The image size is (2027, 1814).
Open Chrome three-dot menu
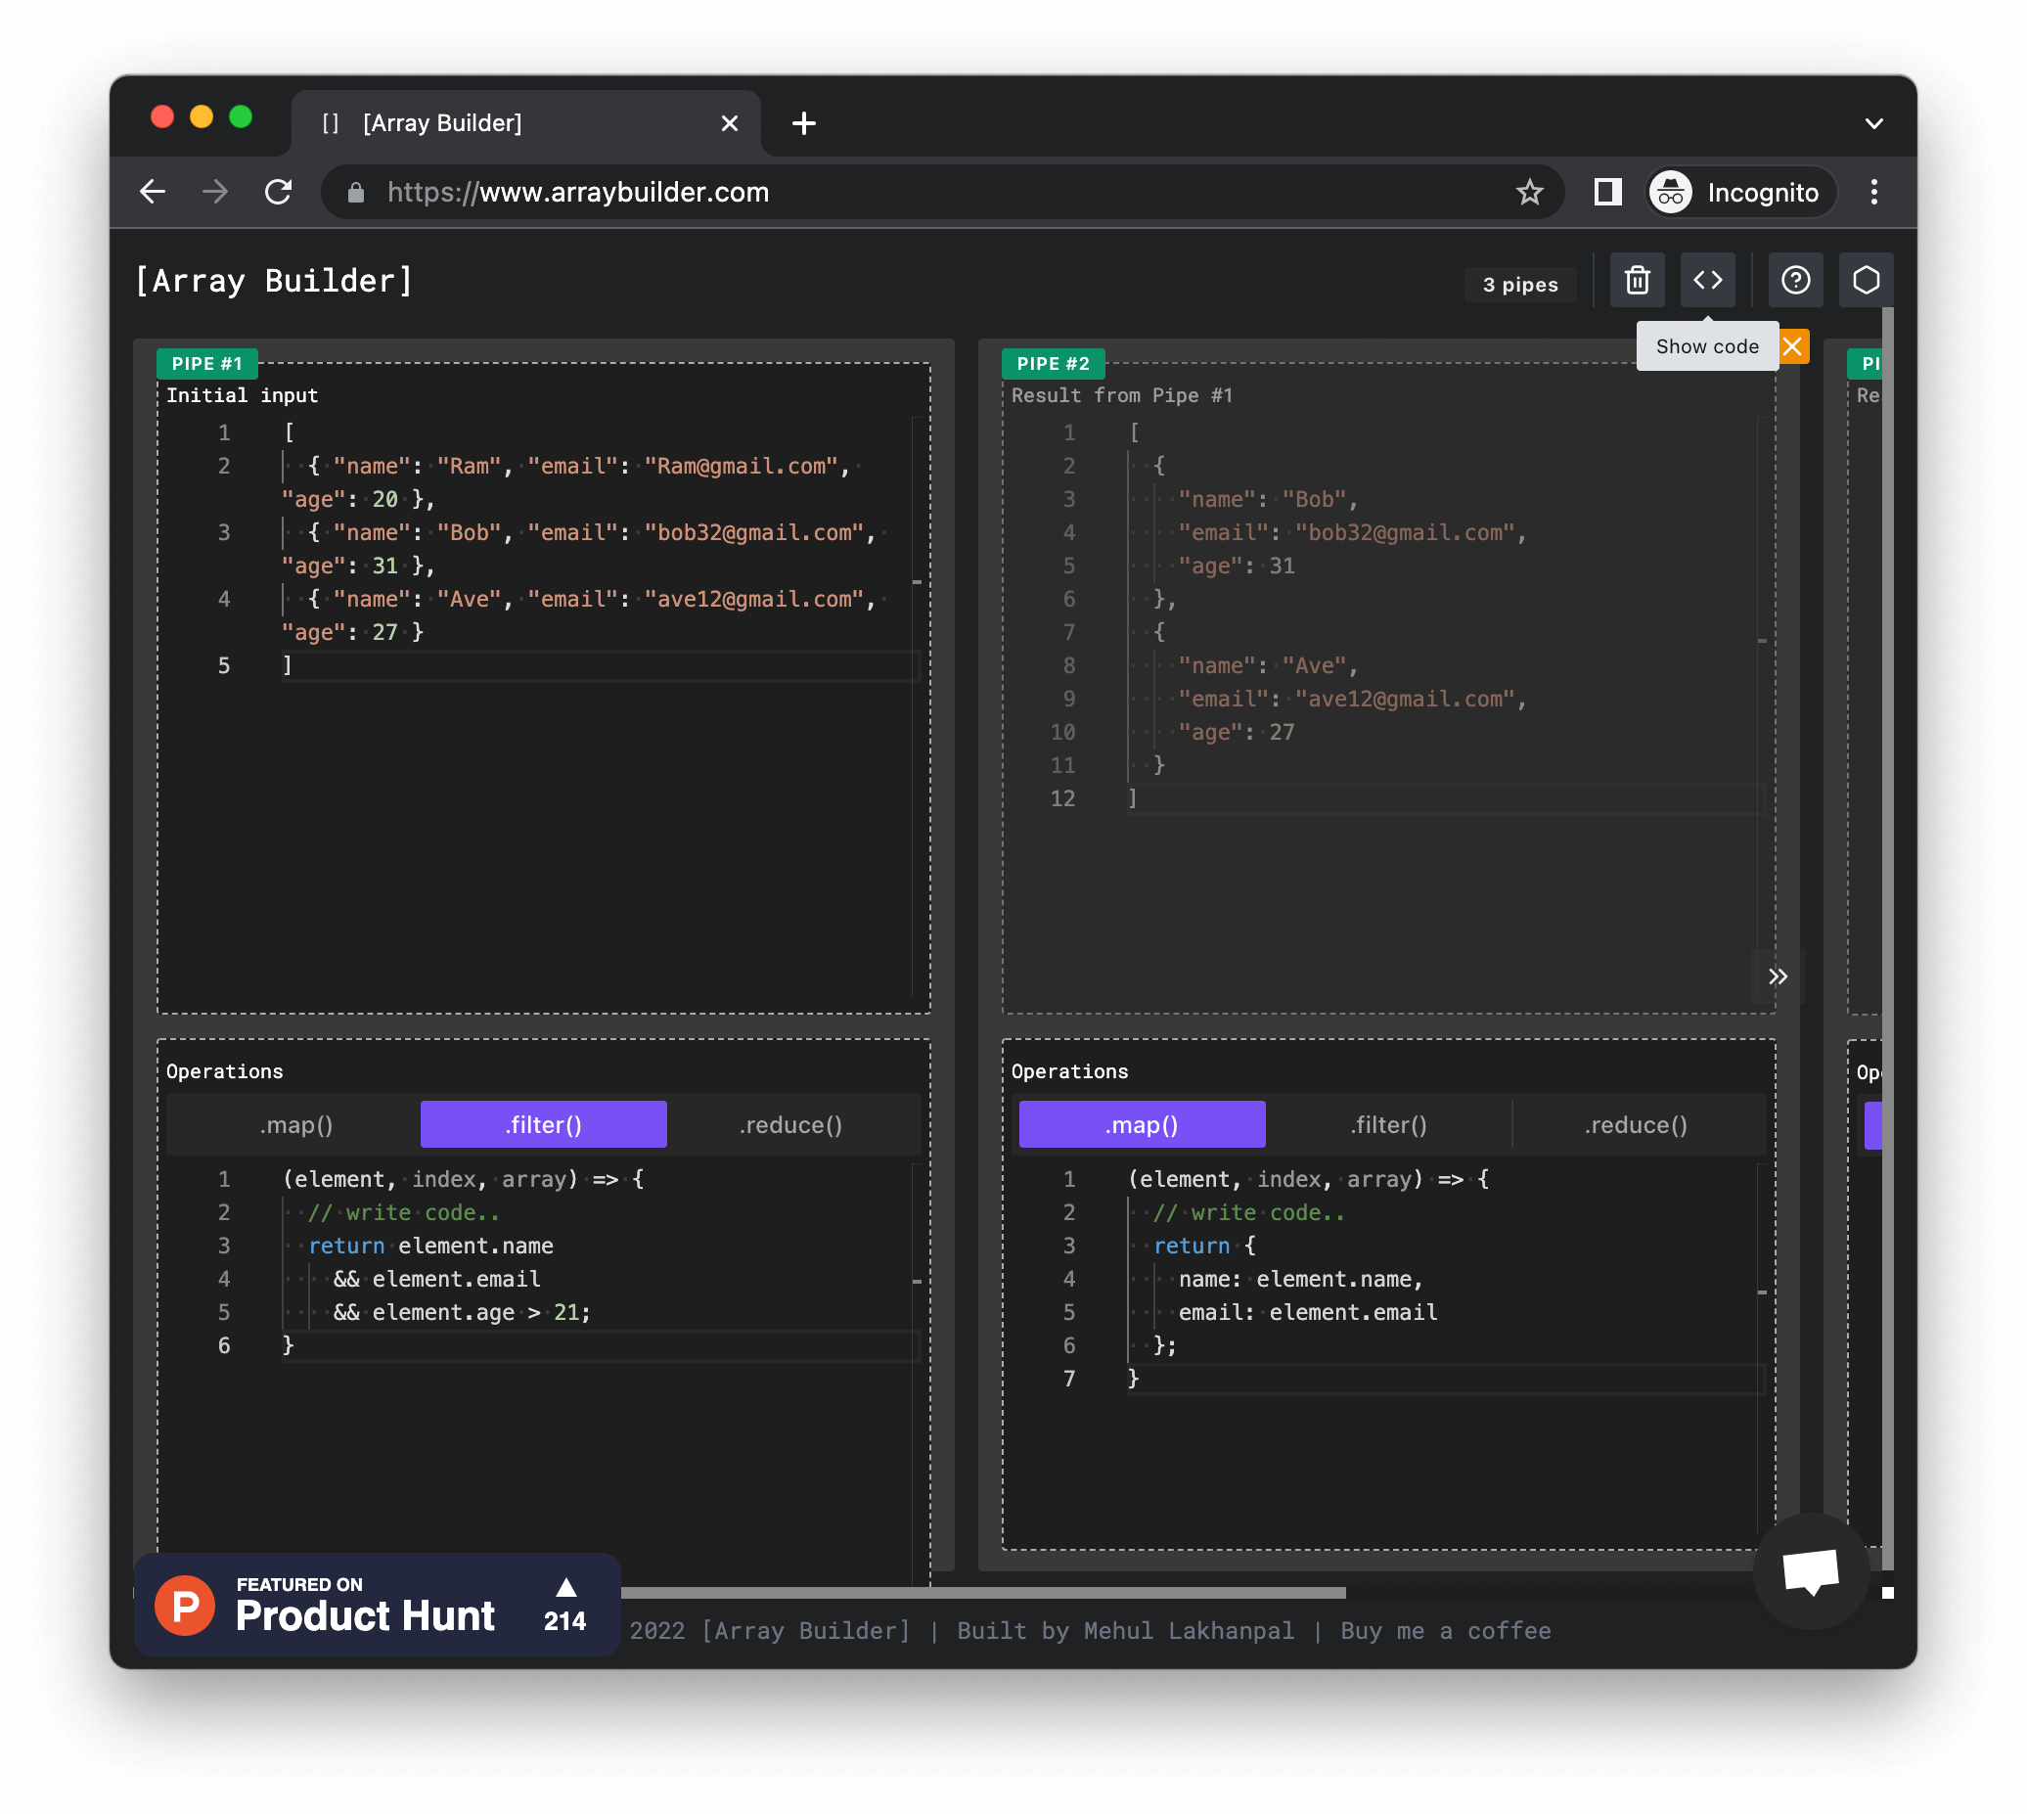coord(1873,193)
